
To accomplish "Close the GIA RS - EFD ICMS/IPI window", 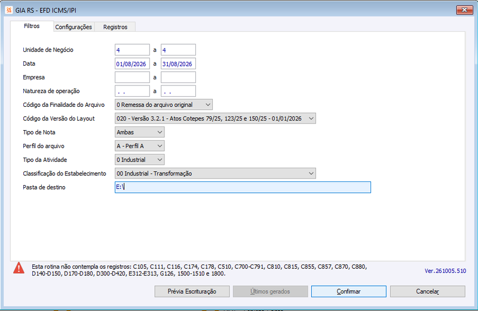I will click(464, 10).
